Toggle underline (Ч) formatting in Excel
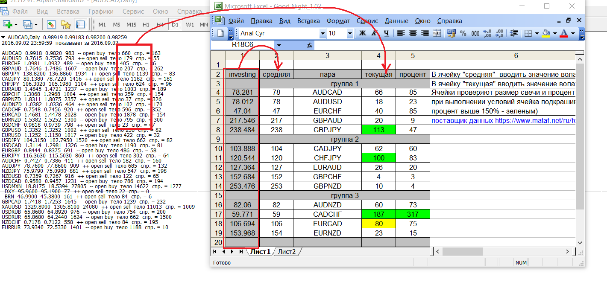607x288 pixels. [x=387, y=33]
